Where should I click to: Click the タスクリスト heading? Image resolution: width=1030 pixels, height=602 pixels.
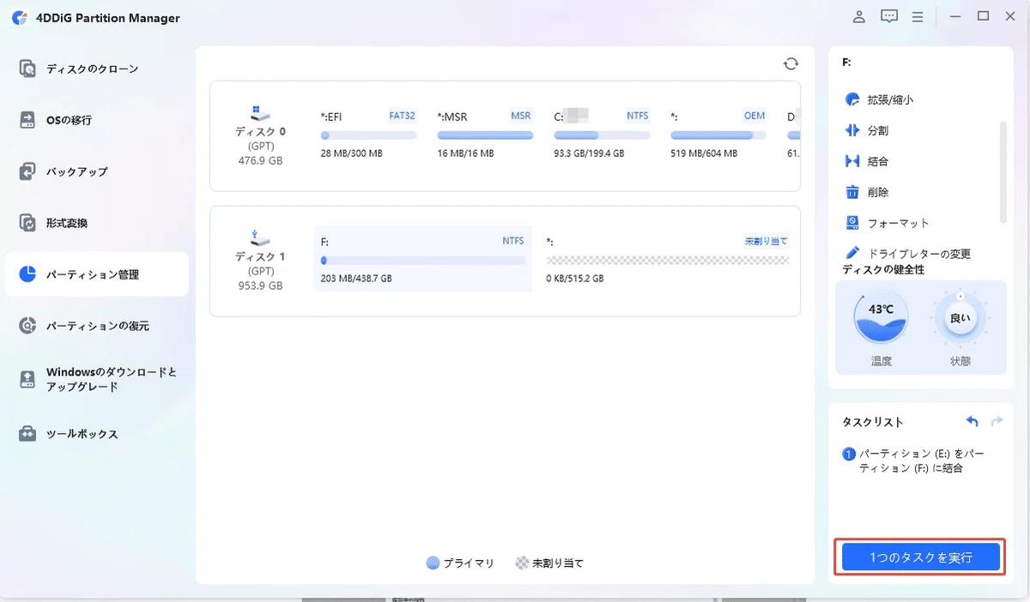tap(872, 422)
